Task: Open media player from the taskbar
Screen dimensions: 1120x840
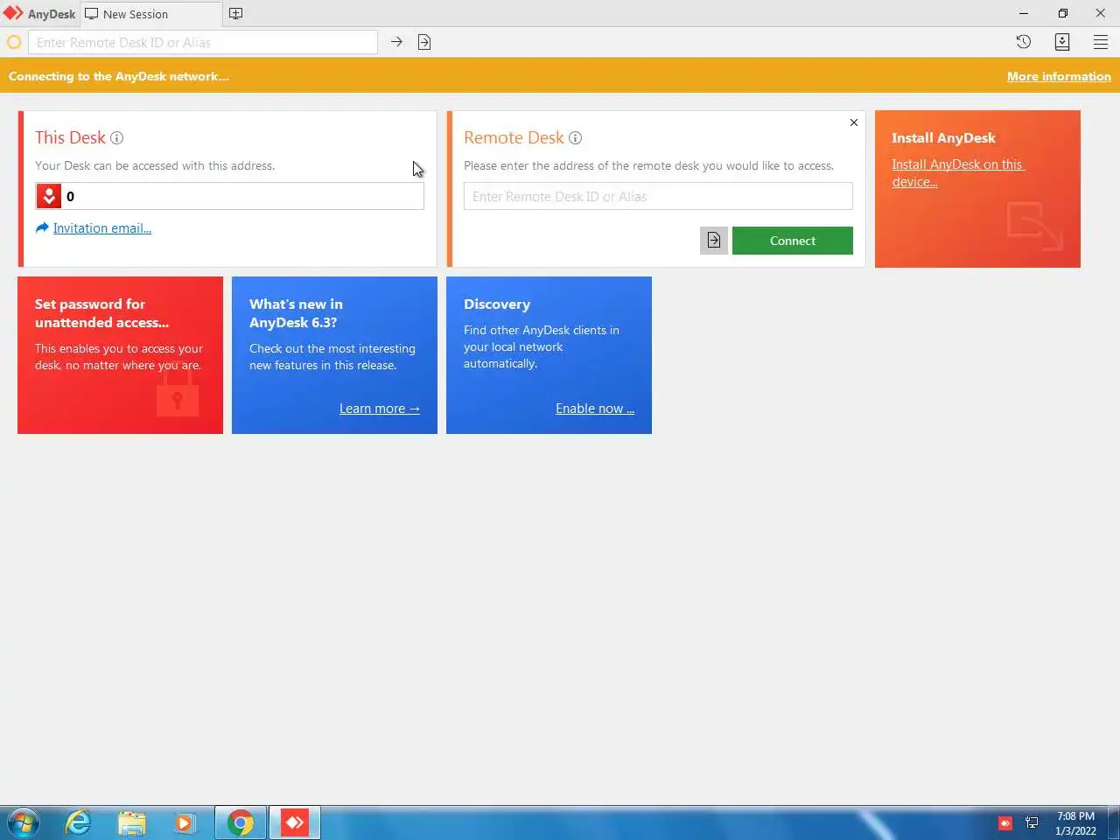Action: (x=185, y=822)
